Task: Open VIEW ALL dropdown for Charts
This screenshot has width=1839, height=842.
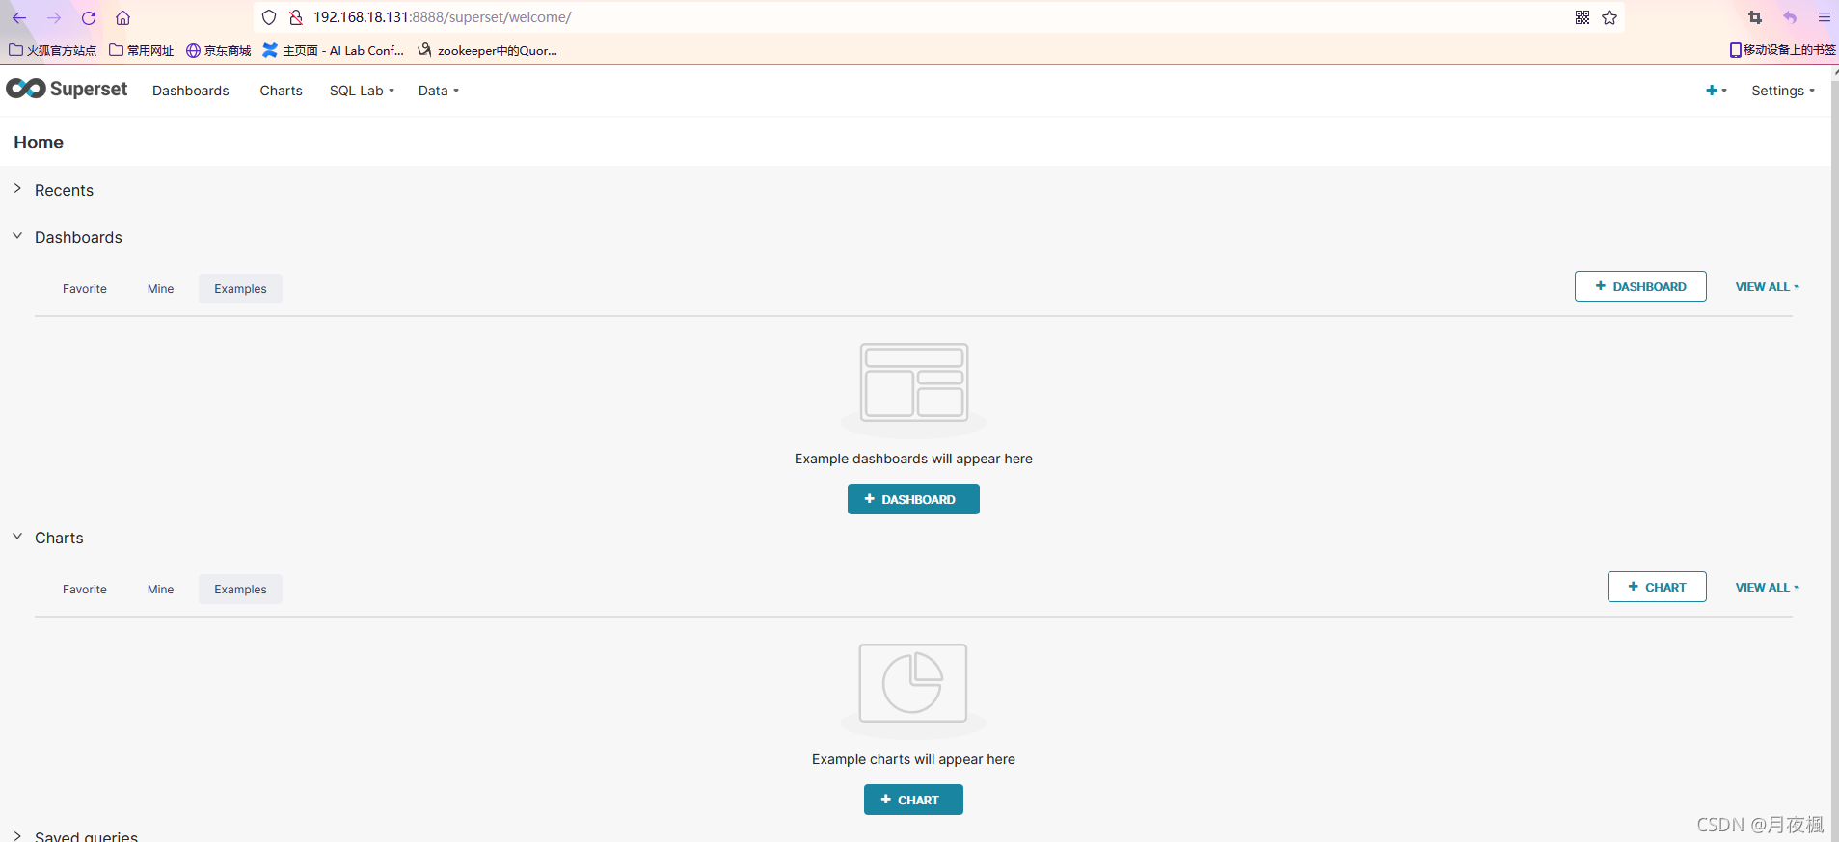Action: pyautogui.click(x=1767, y=588)
